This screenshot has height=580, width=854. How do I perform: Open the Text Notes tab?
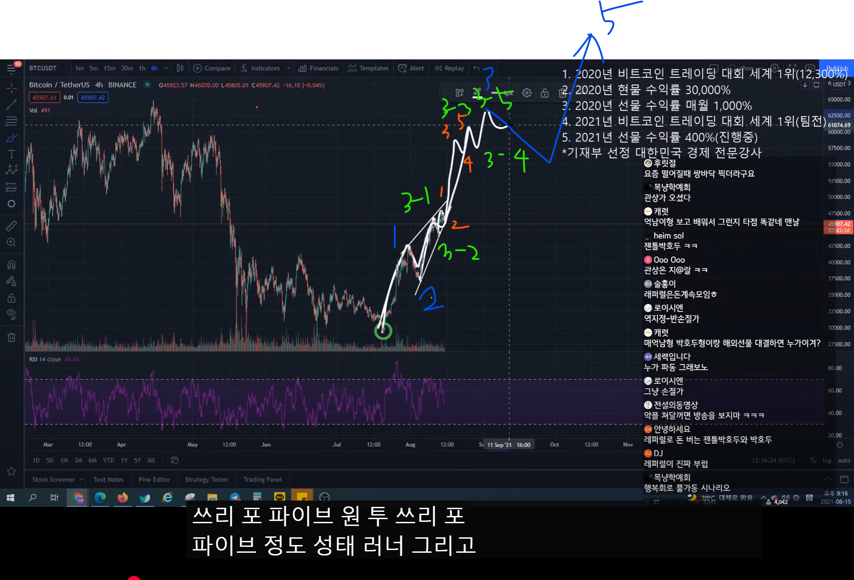click(x=109, y=480)
